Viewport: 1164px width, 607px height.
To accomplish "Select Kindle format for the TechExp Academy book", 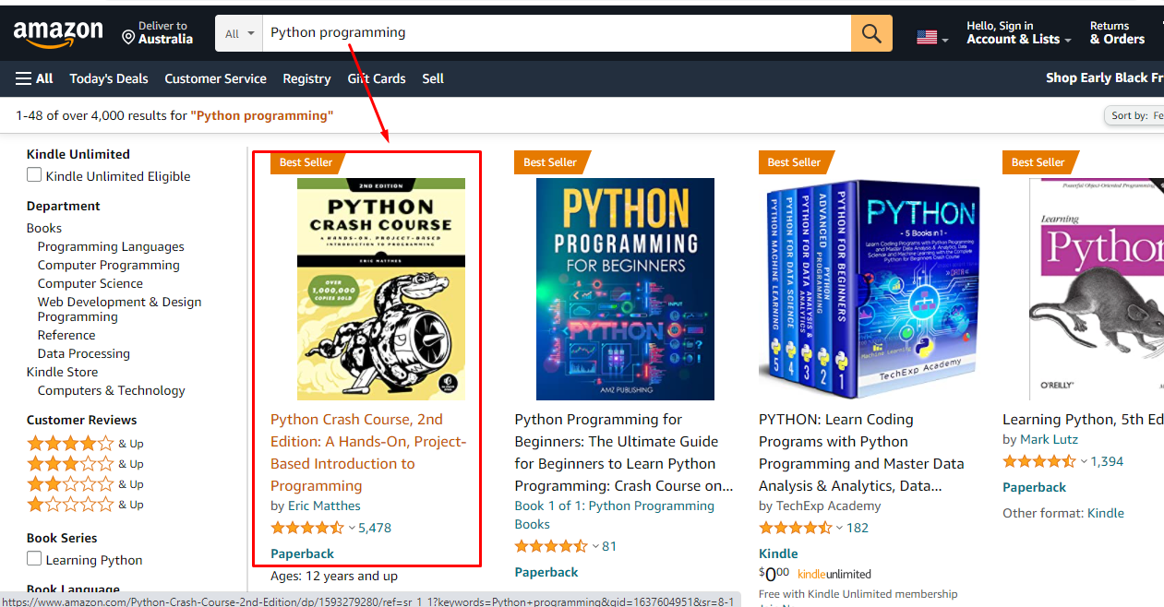I will (778, 553).
